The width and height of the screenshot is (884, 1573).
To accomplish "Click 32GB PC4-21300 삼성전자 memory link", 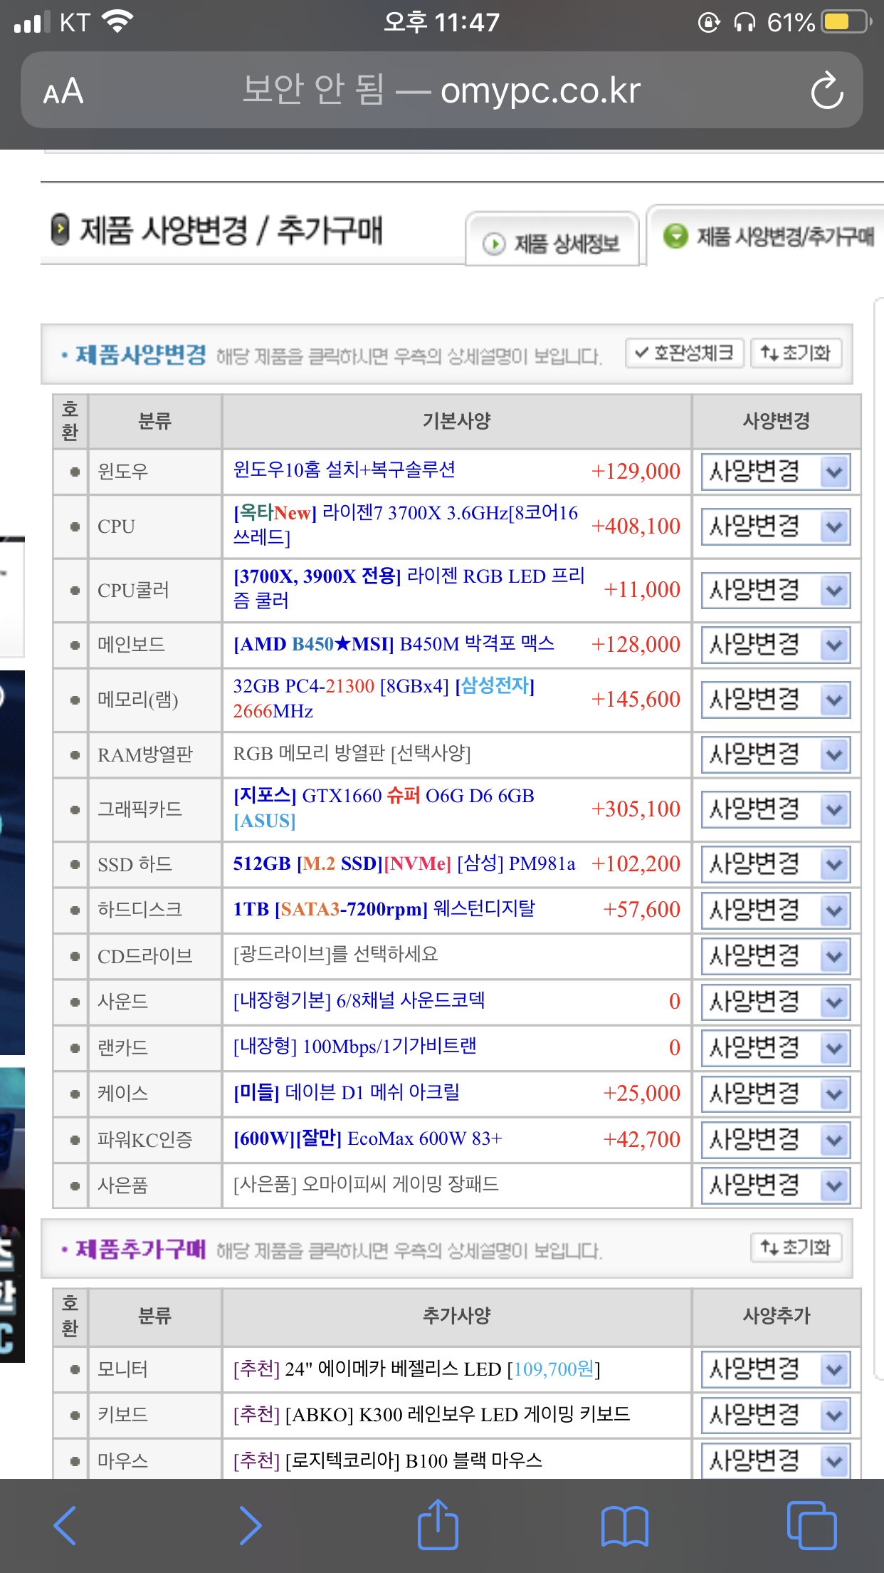I will tap(384, 698).
